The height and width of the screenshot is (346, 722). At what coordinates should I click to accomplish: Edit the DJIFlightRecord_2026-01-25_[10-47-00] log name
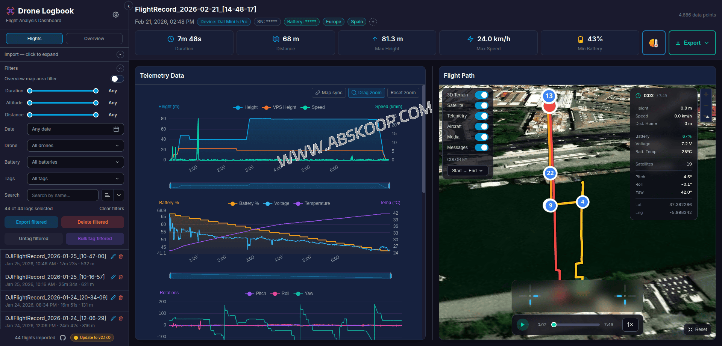(113, 256)
